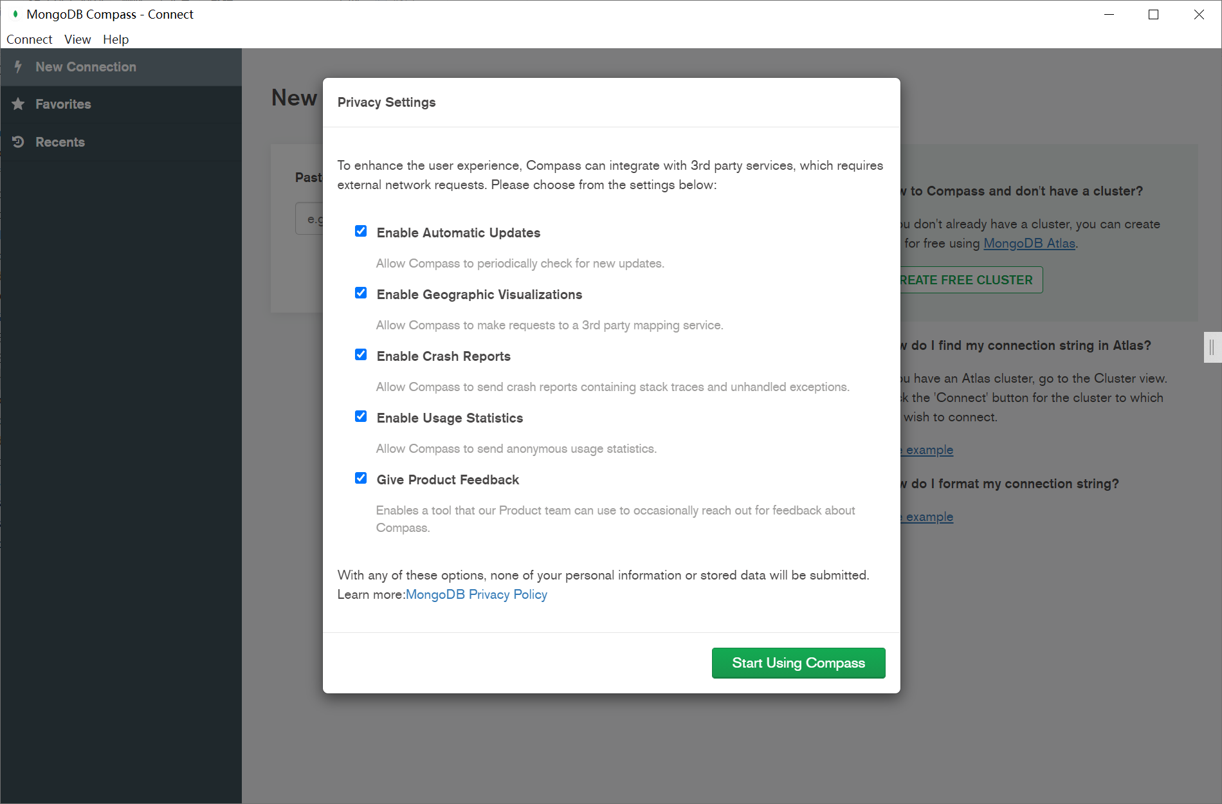Click the Privacy Settings dialog title
1222x804 pixels.
[387, 102]
